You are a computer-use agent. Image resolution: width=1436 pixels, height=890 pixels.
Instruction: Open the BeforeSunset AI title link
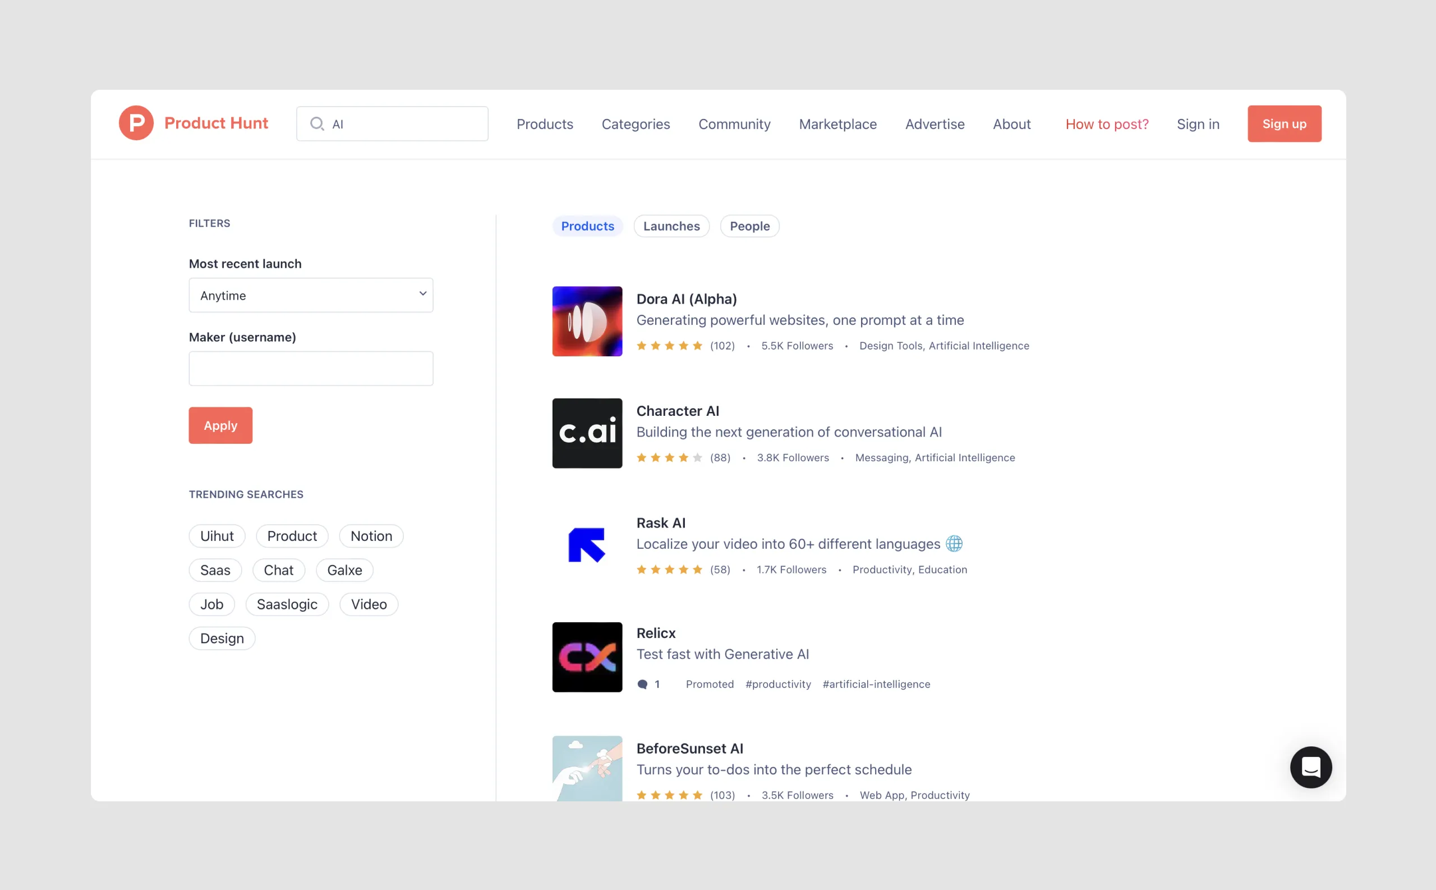pyautogui.click(x=689, y=749)
